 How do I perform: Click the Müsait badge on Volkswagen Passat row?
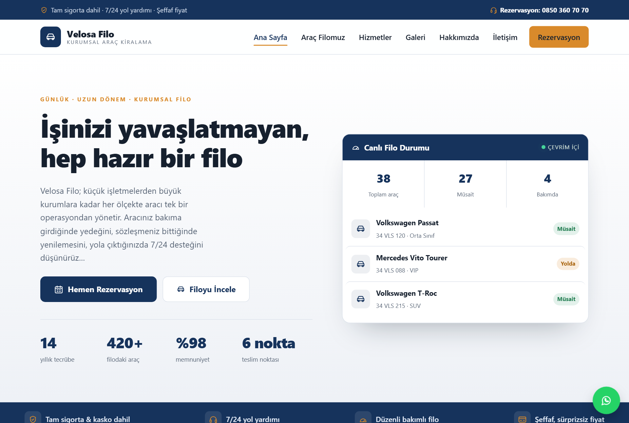pos(566,229)
